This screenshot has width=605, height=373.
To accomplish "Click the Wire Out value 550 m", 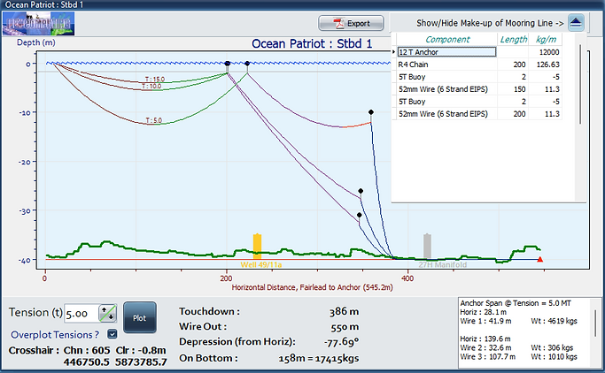I will (345, 327).
